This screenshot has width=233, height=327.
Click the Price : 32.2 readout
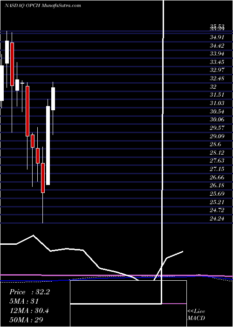coord(29,292)
